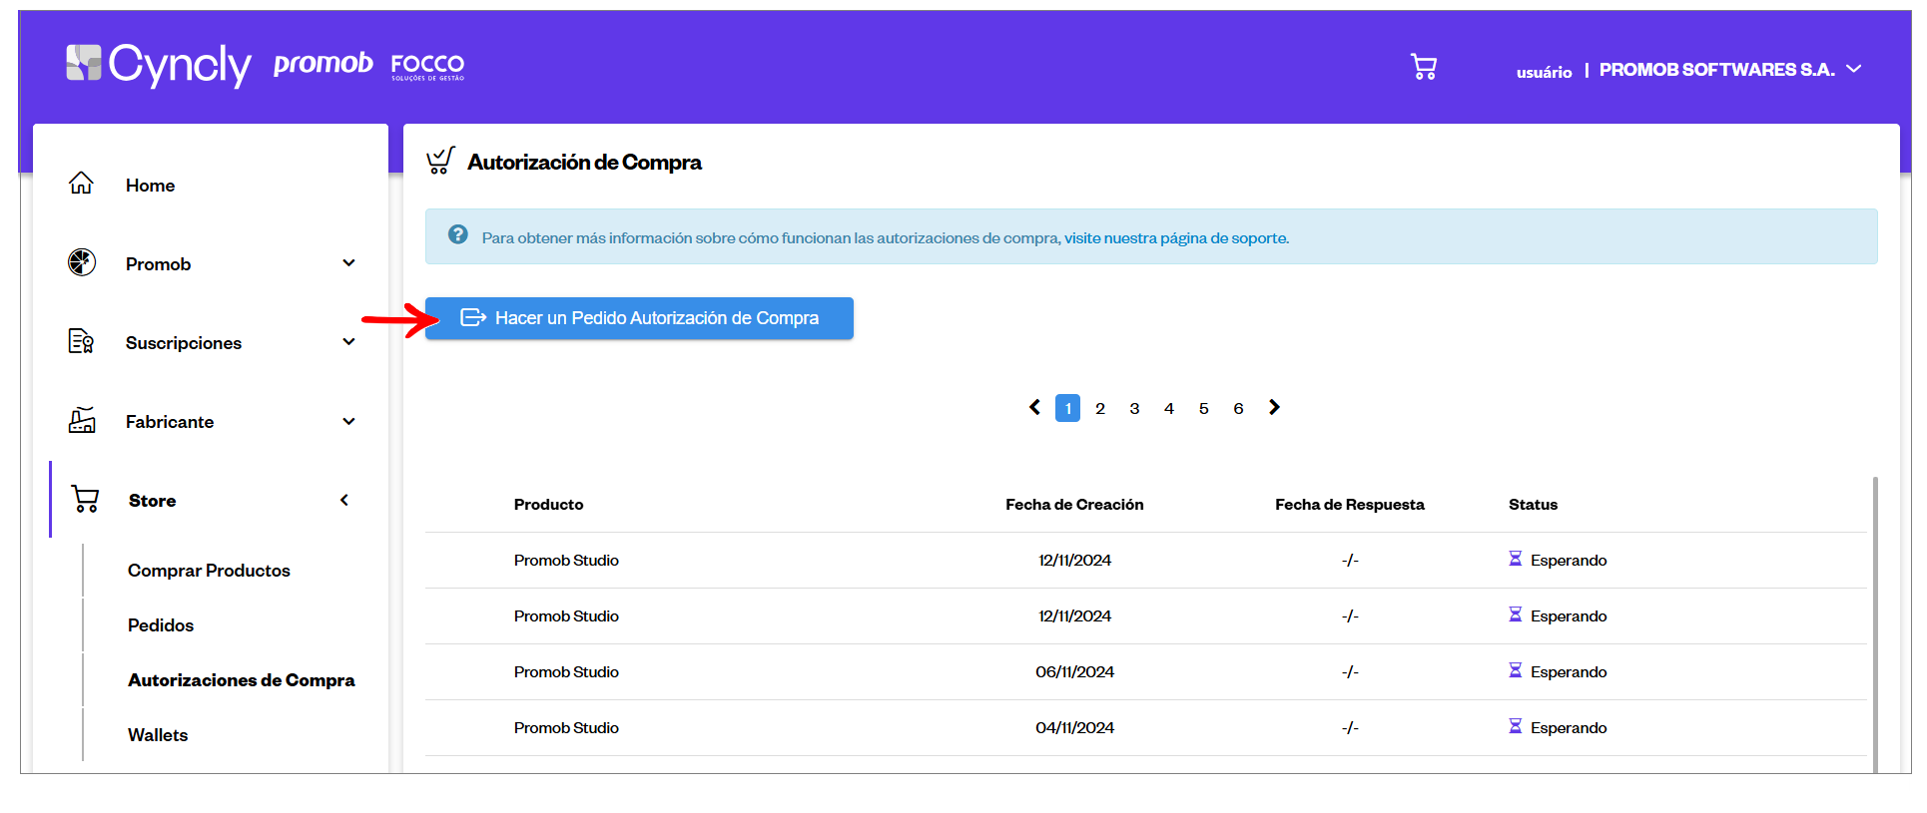Click hourglass icon in 12/11/2024 first row
1927x813 pixels.
pos(1515,559)
